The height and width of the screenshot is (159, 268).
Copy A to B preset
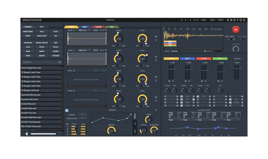tap(196, 20)
